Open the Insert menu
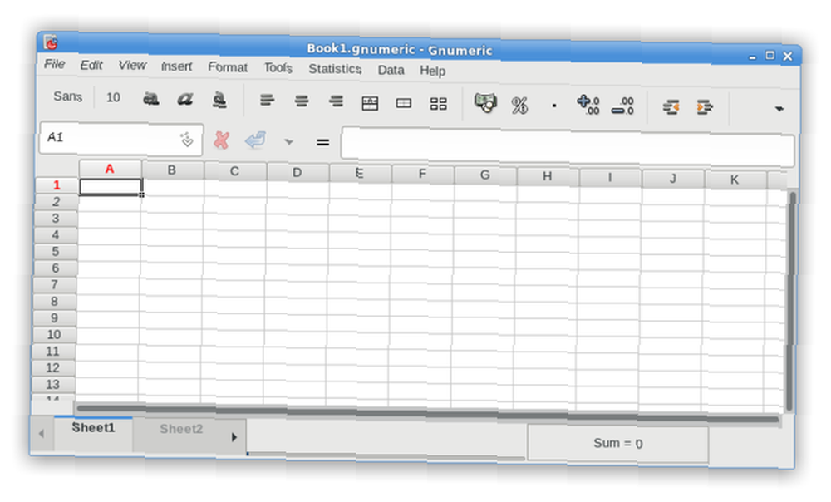 [176, 66]
